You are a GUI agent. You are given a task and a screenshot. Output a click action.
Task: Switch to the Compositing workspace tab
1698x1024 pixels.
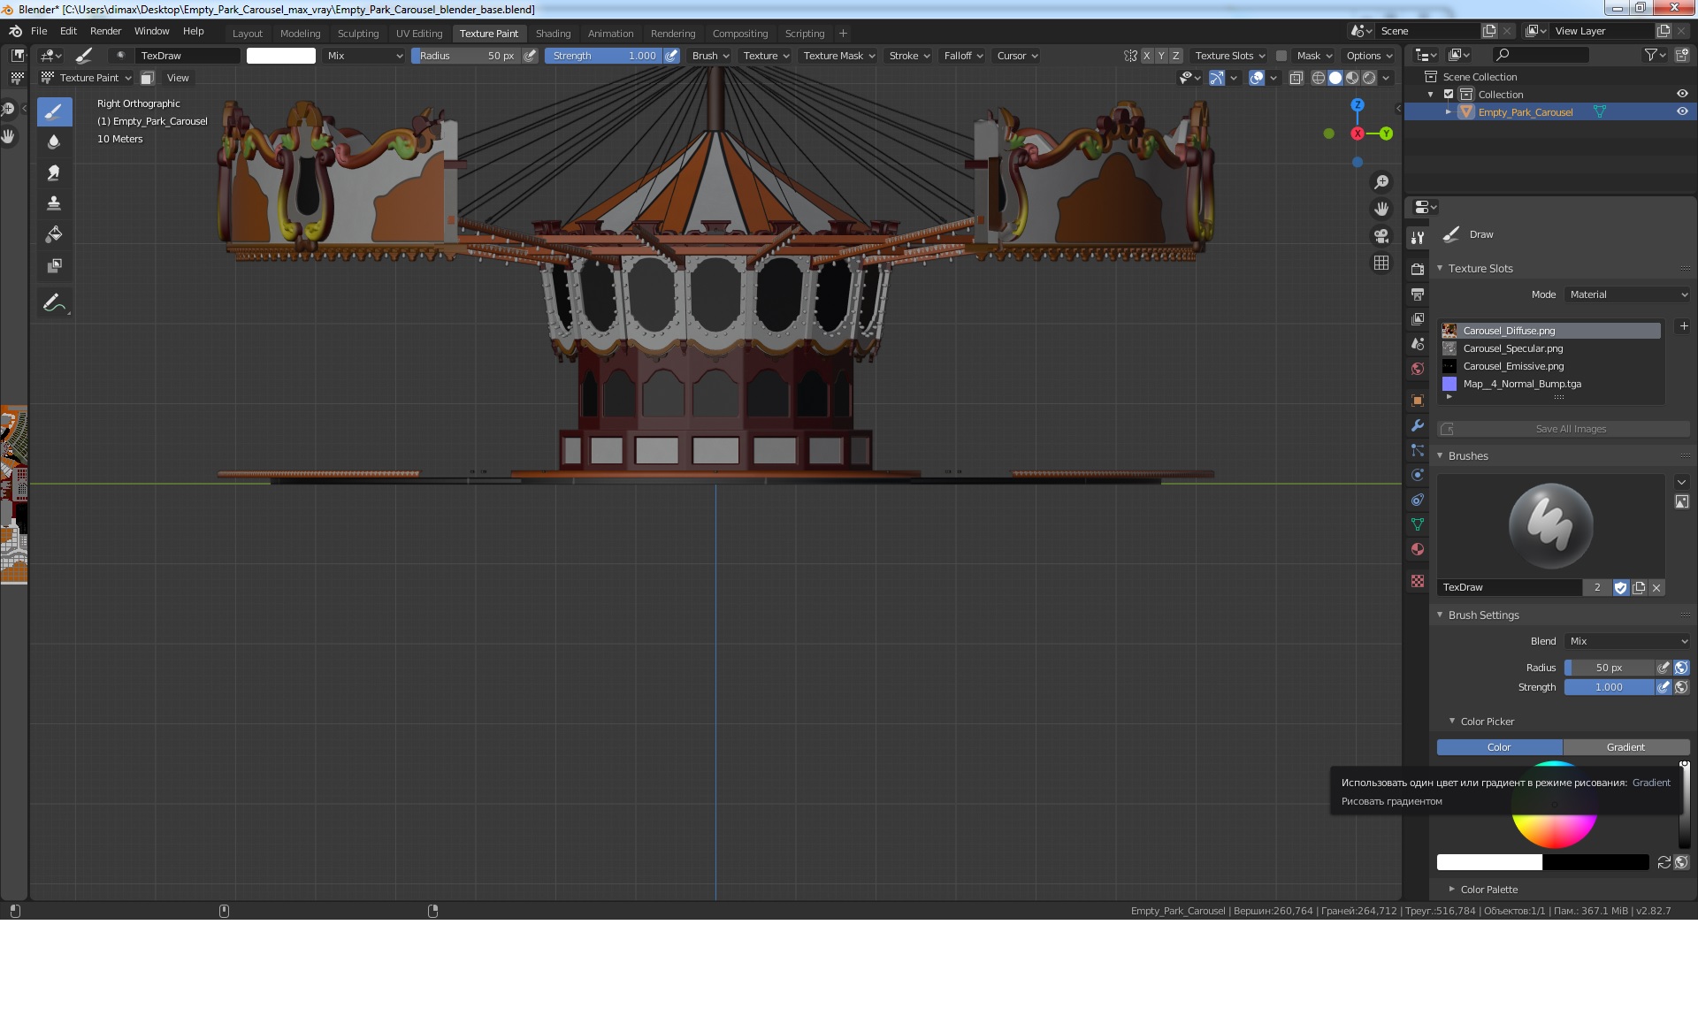tap(739, 34)
